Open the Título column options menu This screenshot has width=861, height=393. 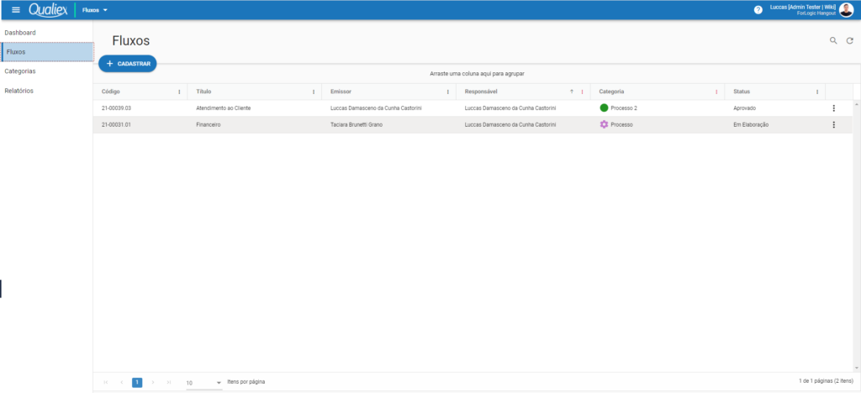314,92
